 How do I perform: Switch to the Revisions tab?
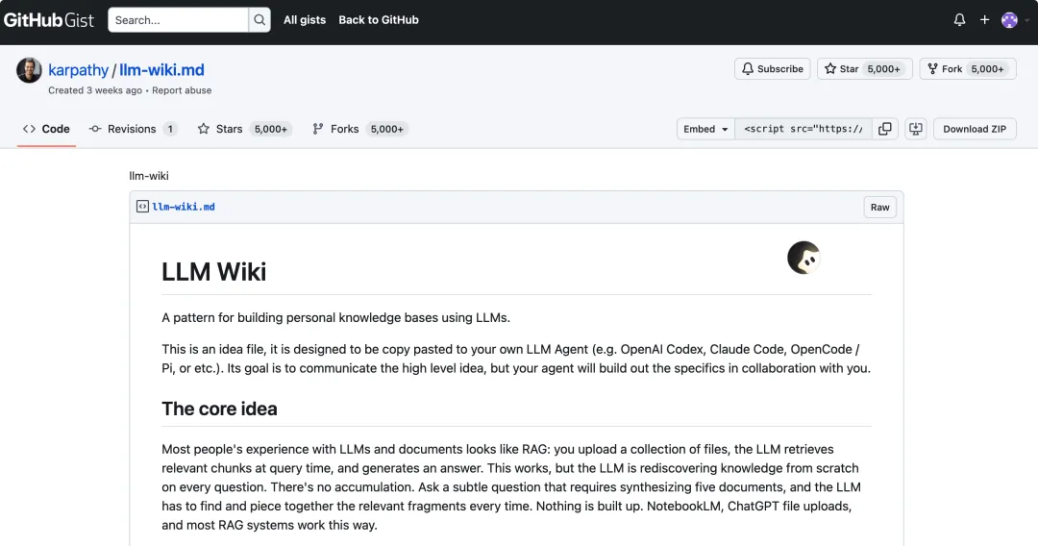point(132,129)
